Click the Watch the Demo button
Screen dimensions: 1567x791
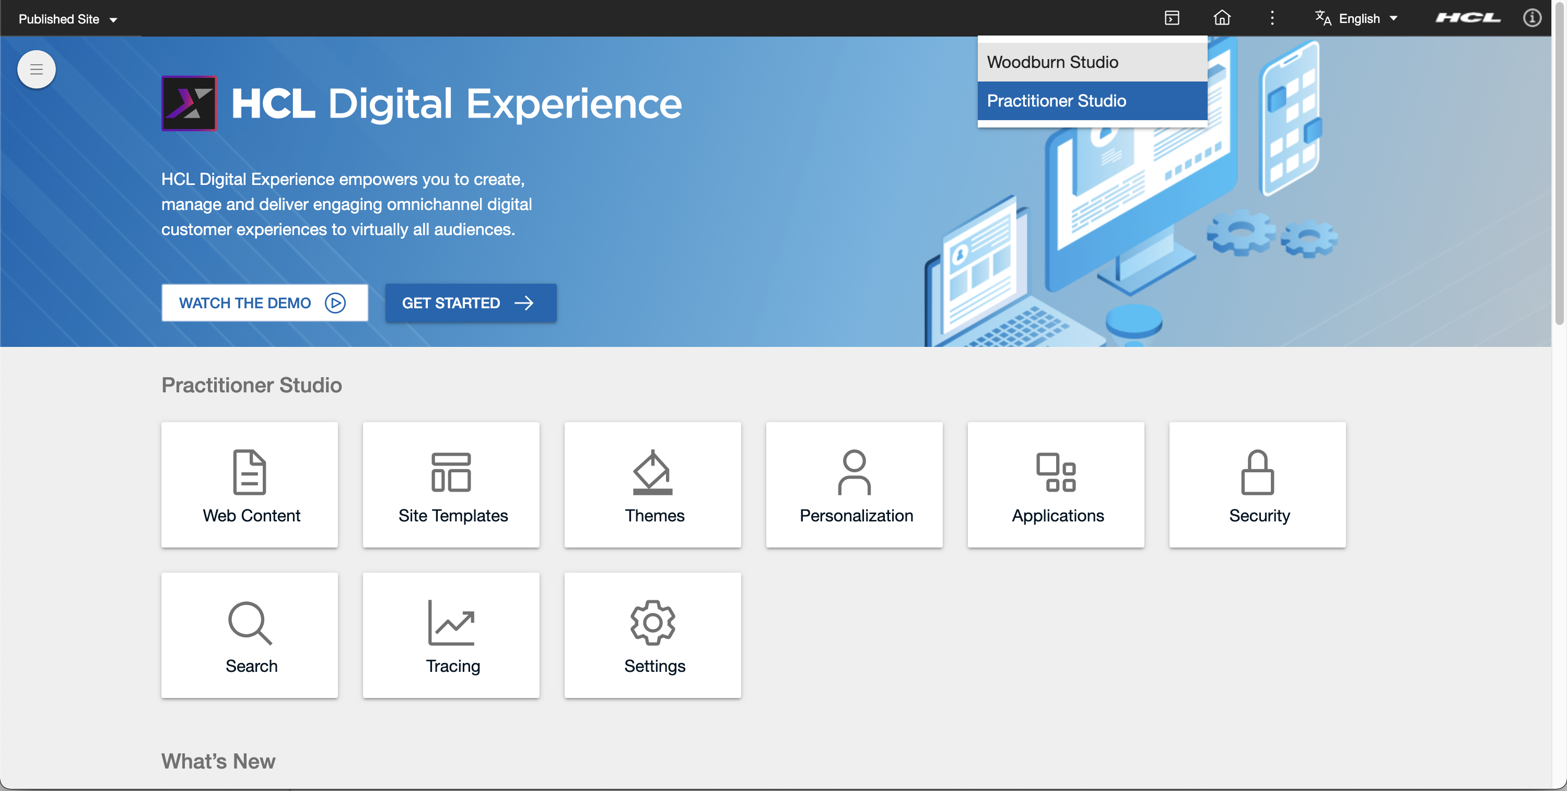pos(264,303)
